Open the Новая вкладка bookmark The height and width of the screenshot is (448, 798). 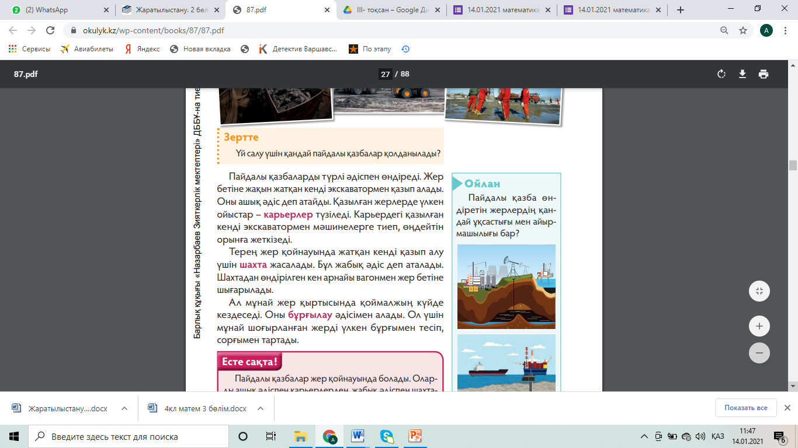pos(200,49)
